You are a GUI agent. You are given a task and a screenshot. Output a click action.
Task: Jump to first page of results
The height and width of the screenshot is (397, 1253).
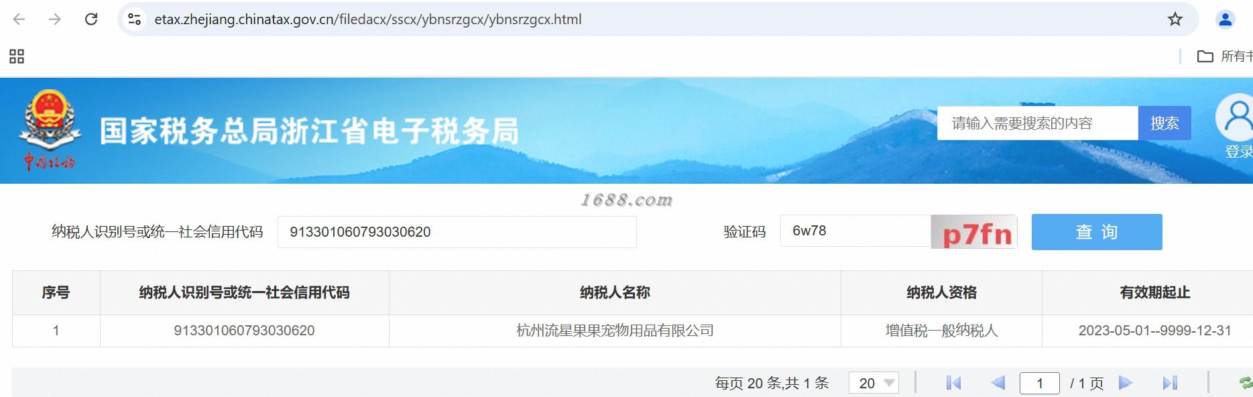(953, 383)
